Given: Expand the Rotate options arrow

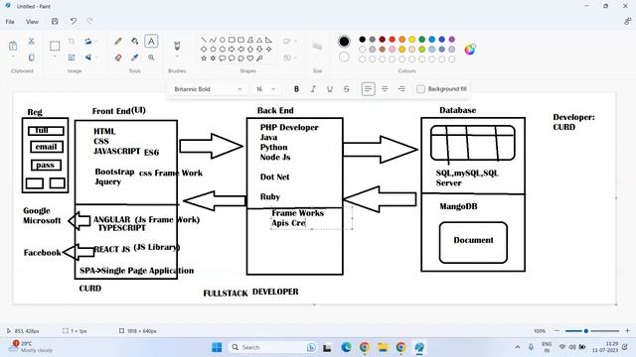Looking at the screenshot, I should [96, 41].
